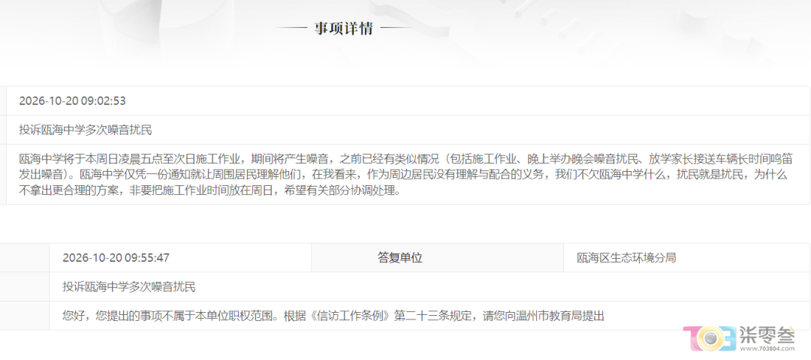This screenshot has height=360, width=811.
Task: Click complaint title 投诉瓯海中学多次噪音扰民 in first table
Action: [86, 130]
